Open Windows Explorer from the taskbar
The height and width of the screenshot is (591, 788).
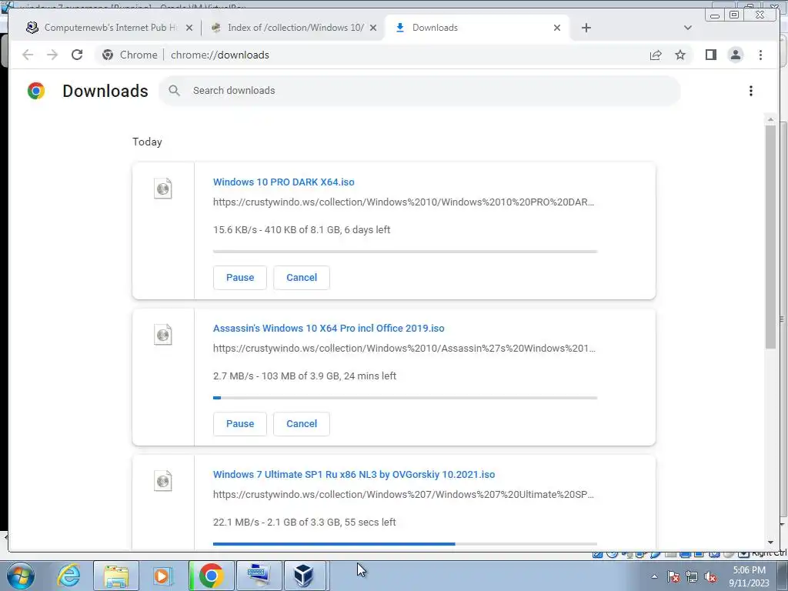116,576
